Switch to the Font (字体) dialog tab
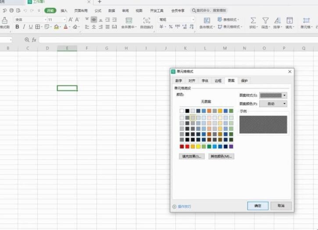Viewport: 318px width, 230px height. click(205, 81)
